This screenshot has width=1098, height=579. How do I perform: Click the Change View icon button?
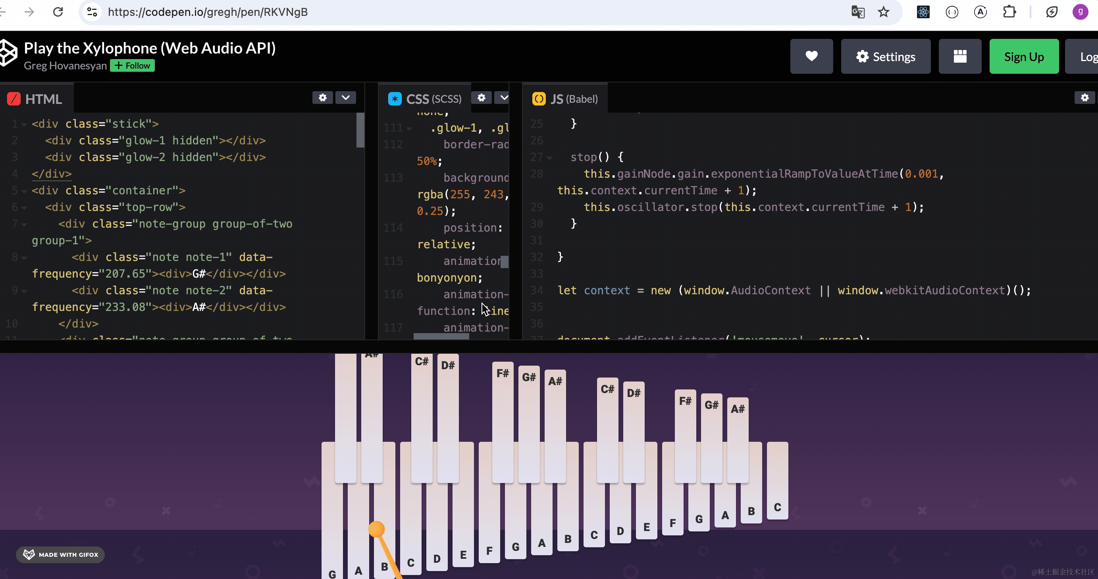(960, 57)
